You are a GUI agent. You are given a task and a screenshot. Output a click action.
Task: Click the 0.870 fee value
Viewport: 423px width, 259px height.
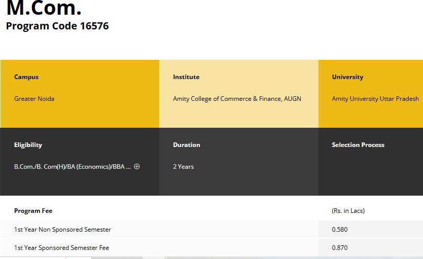point(340,248)
